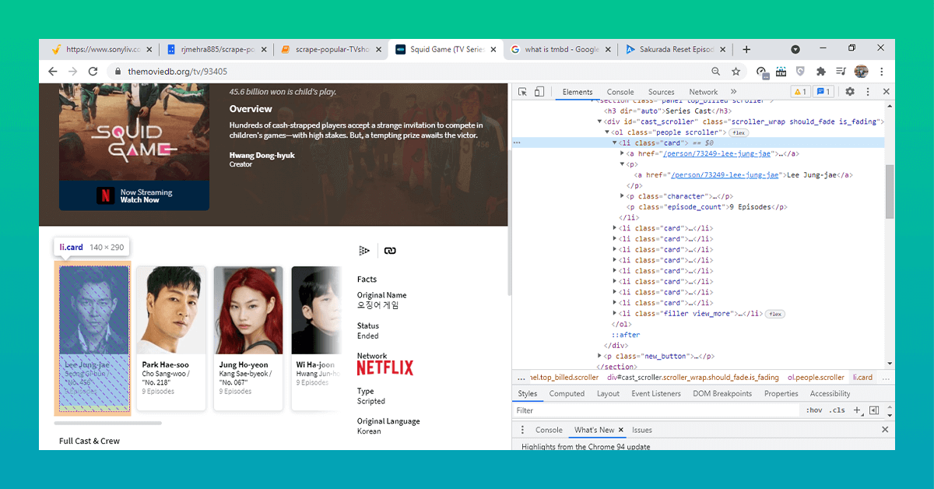Click the Chrome profile avatar
Viewport: 934px width, 489px height.
861,72
